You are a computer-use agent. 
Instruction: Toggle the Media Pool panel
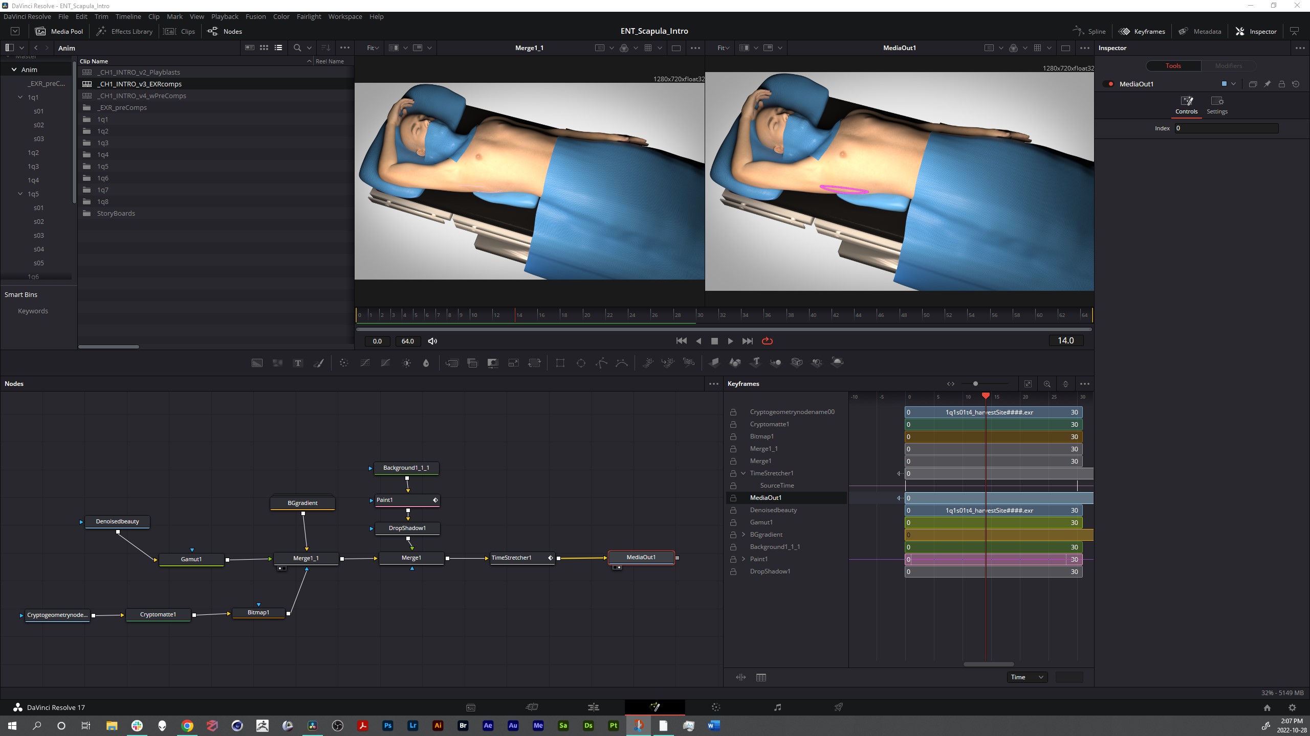59,31
